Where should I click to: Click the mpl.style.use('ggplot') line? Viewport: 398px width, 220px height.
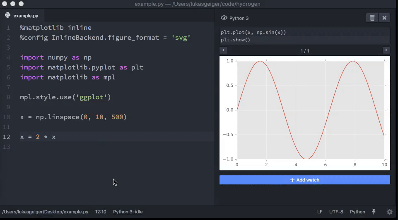[65, 97]
